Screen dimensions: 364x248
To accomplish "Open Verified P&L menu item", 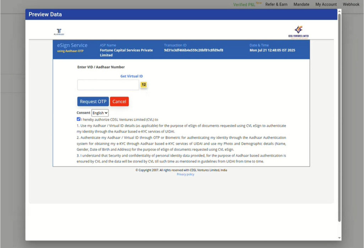I will [x=244, y=5].
